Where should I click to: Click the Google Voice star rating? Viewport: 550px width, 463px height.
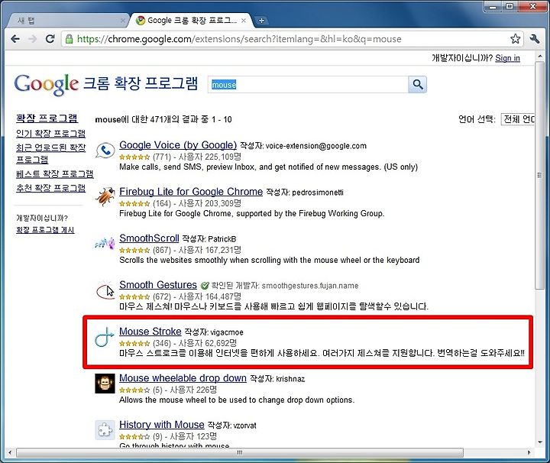(x=134, y=157)
